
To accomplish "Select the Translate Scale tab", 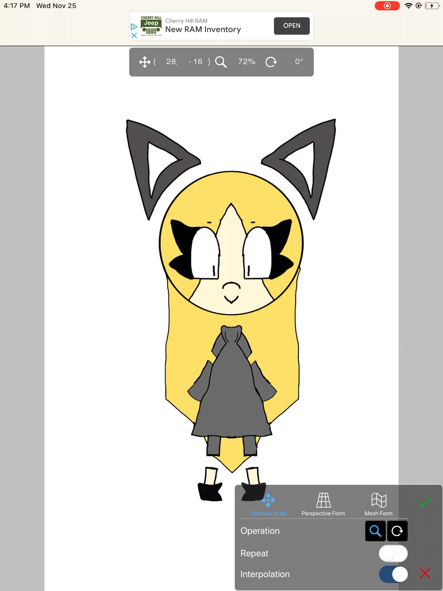I will (x=268, y=505).
